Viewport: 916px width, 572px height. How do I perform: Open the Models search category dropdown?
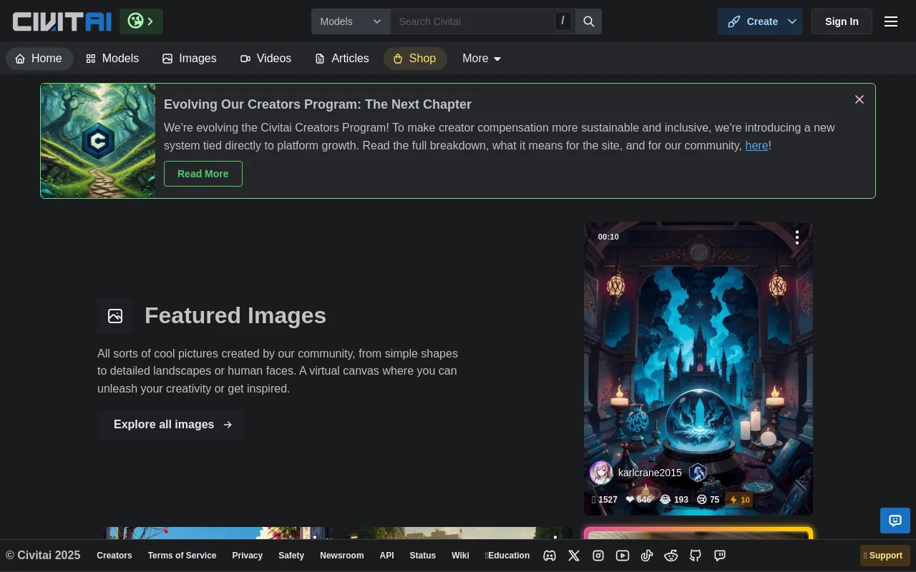(x=351, y=21)
